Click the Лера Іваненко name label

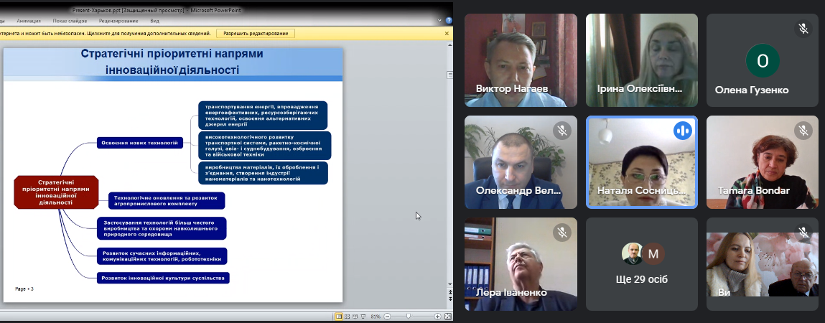511,292
